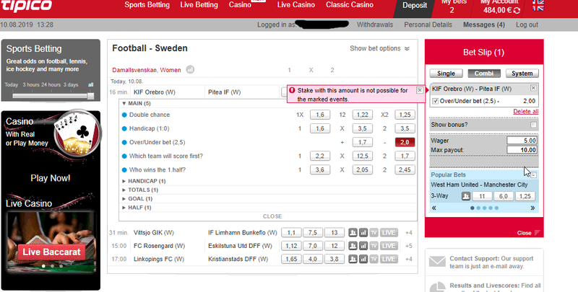
Task: Click the Deposit button
Action: tap(415, 6)
